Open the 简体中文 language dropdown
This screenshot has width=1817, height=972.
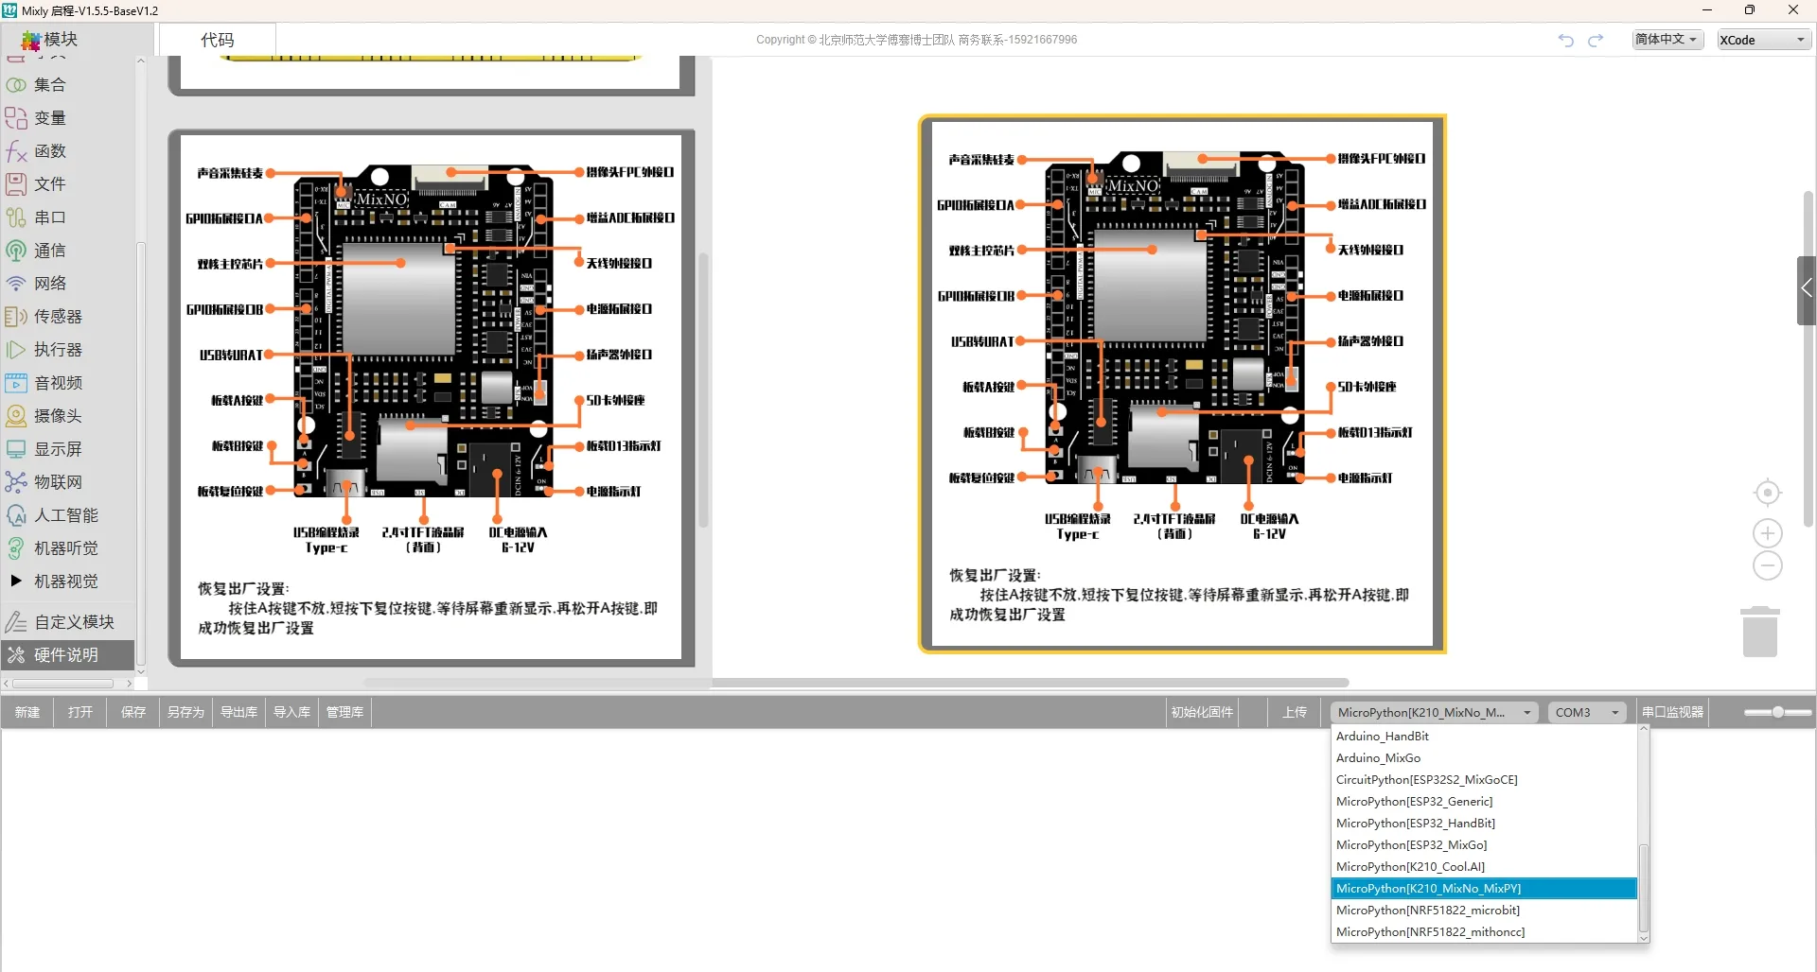[x=1667, y=40]
